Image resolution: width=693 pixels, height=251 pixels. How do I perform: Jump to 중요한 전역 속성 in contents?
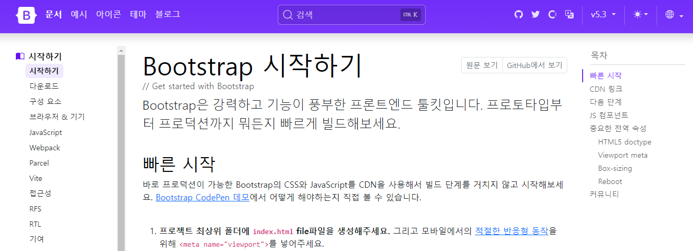(618, 128)
